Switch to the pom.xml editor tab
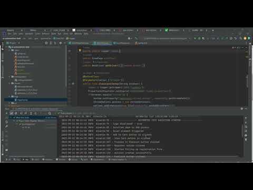Viewport: 253px width, 190px height. click(x=142, y=43)
